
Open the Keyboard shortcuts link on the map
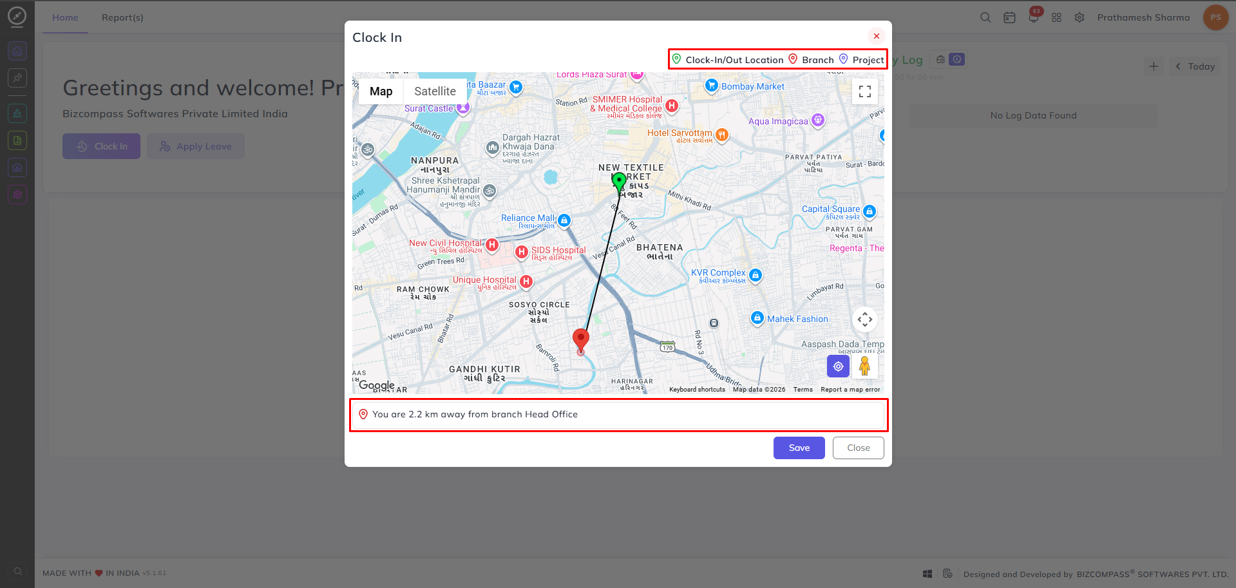pos(697,390)
